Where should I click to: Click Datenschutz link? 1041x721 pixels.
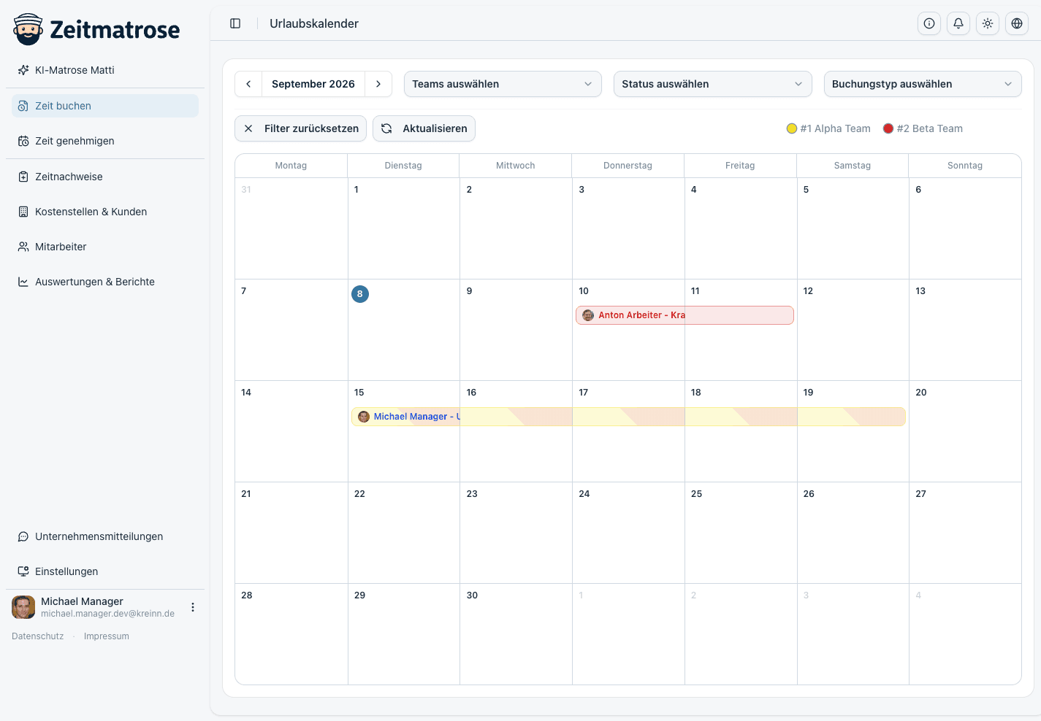(38, 636)
